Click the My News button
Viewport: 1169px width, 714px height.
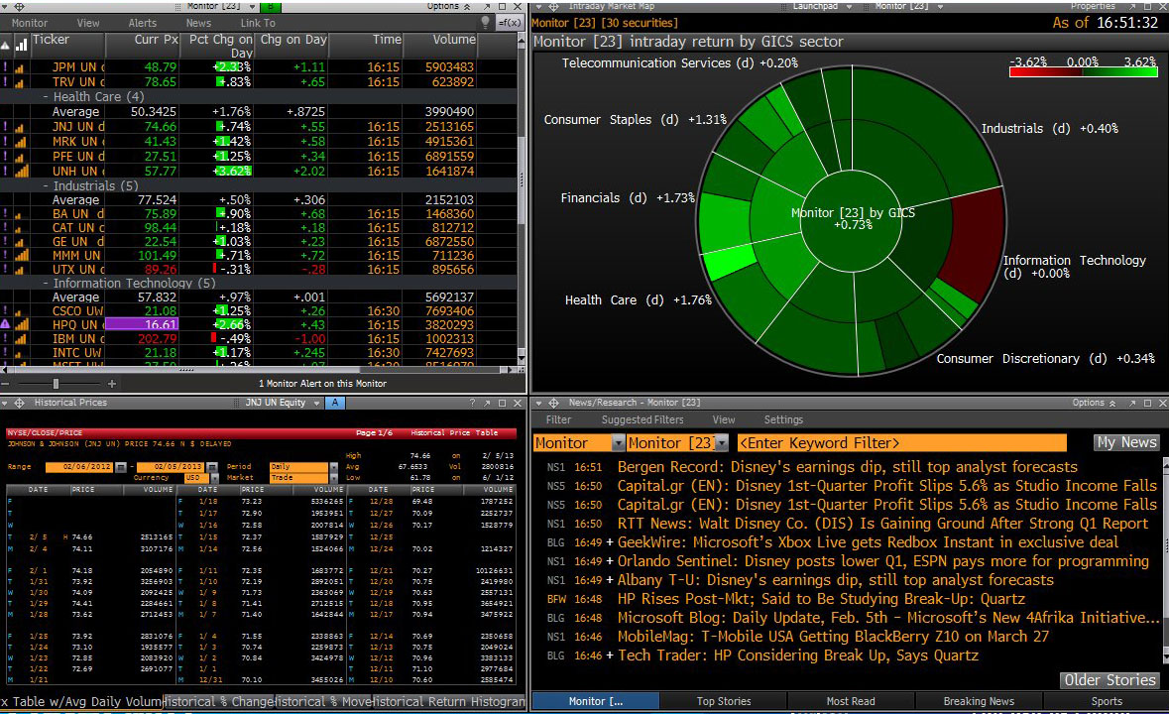point(1126,442)
